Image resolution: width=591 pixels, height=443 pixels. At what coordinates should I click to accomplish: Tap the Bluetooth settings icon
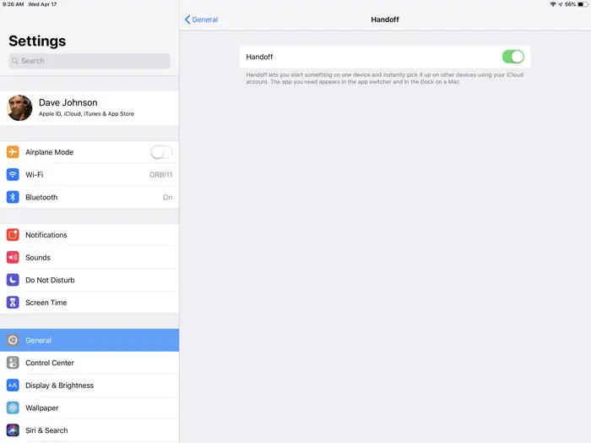coord(13,197)
